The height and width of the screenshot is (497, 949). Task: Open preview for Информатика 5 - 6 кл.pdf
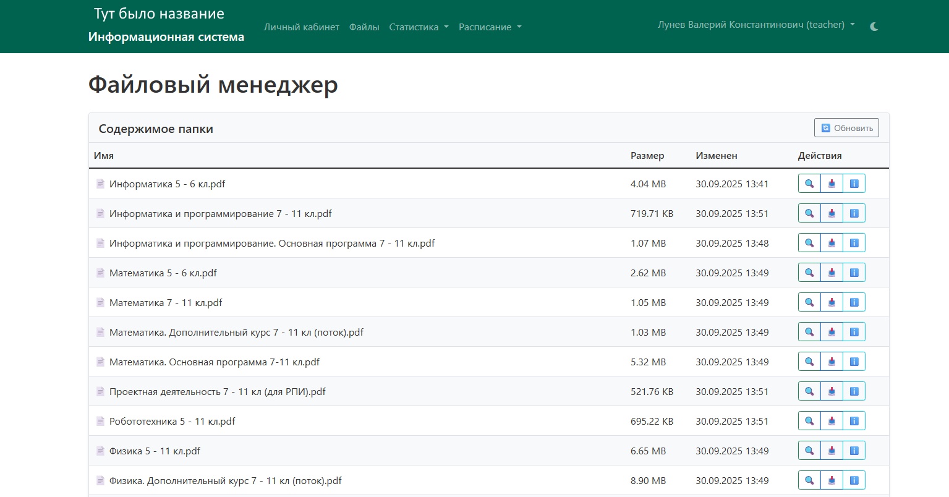click(809, 183)
